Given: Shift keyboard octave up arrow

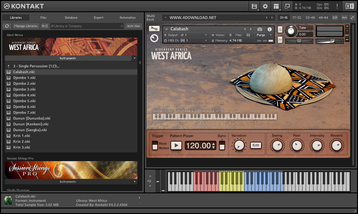Looking at the screenshot, I should coord(150,176).
